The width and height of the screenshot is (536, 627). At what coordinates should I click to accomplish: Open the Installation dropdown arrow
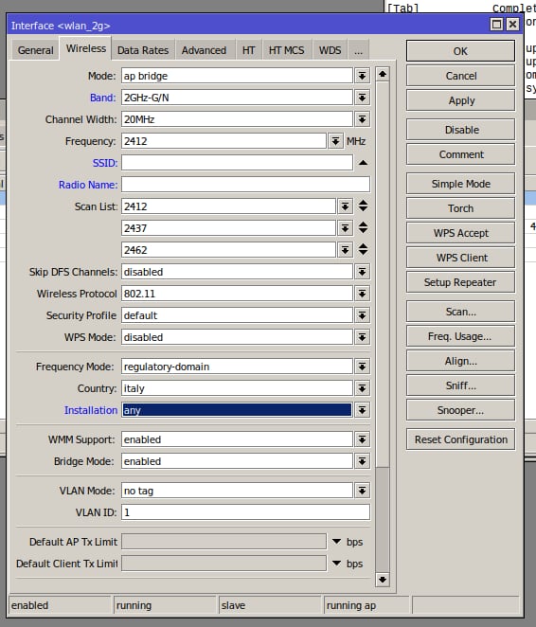[362, 410]
